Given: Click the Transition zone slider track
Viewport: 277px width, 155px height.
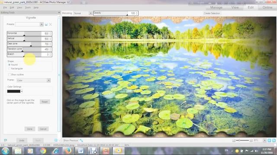Looking at the screenshot, I should [24, 49].
